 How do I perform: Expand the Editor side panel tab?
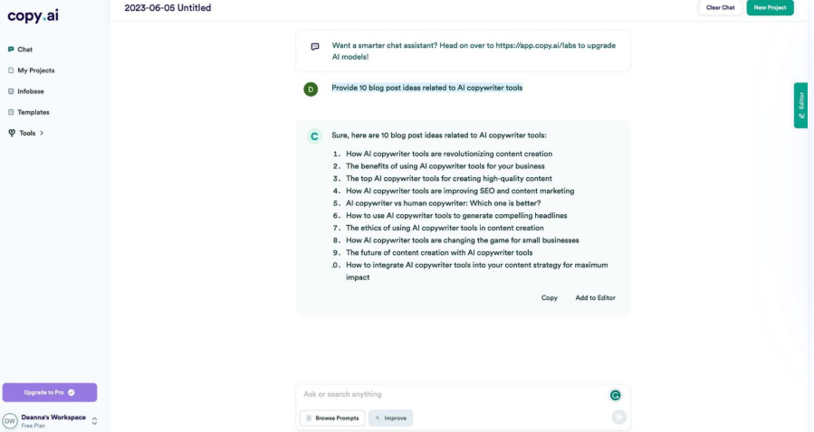coord(801,106)
